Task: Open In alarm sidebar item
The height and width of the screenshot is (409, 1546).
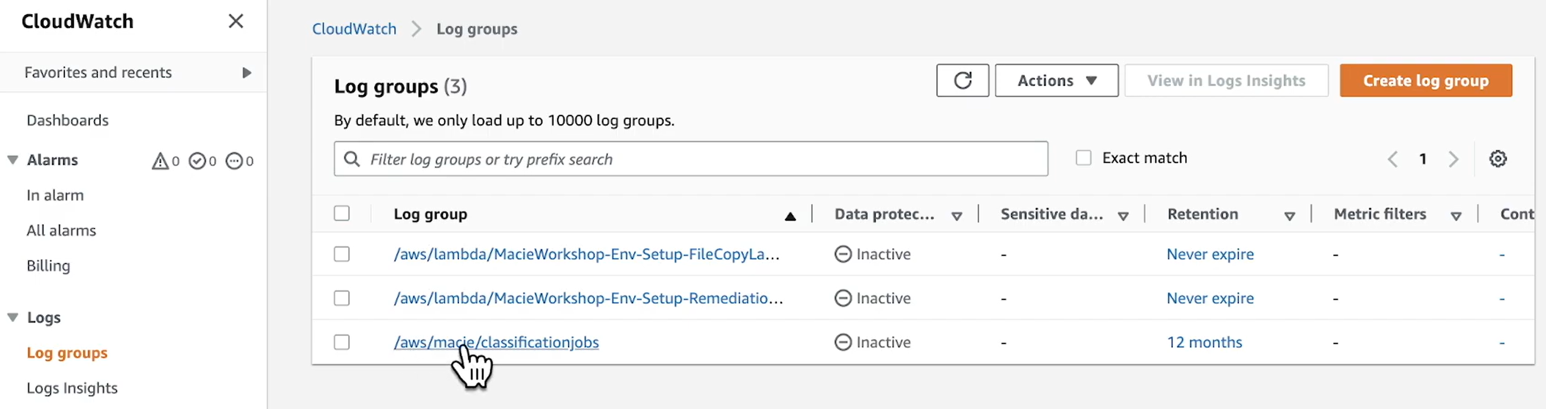Action: tap(55, 195)
